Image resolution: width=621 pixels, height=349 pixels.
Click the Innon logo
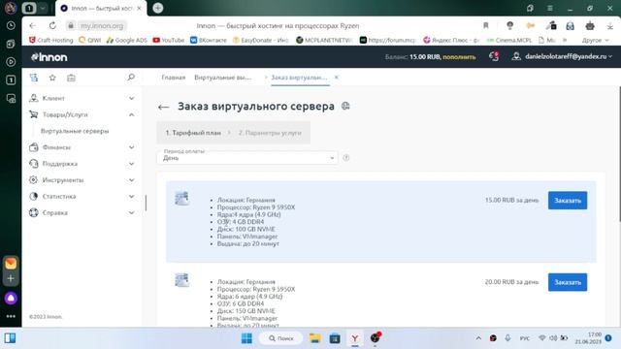point(49,57)
